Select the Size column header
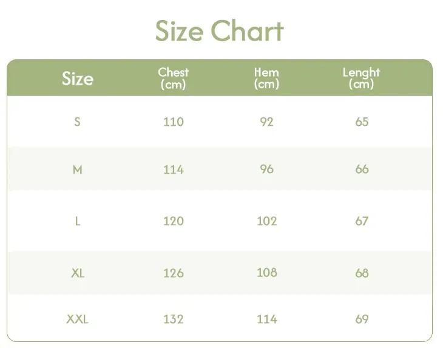 coord(78,79)
